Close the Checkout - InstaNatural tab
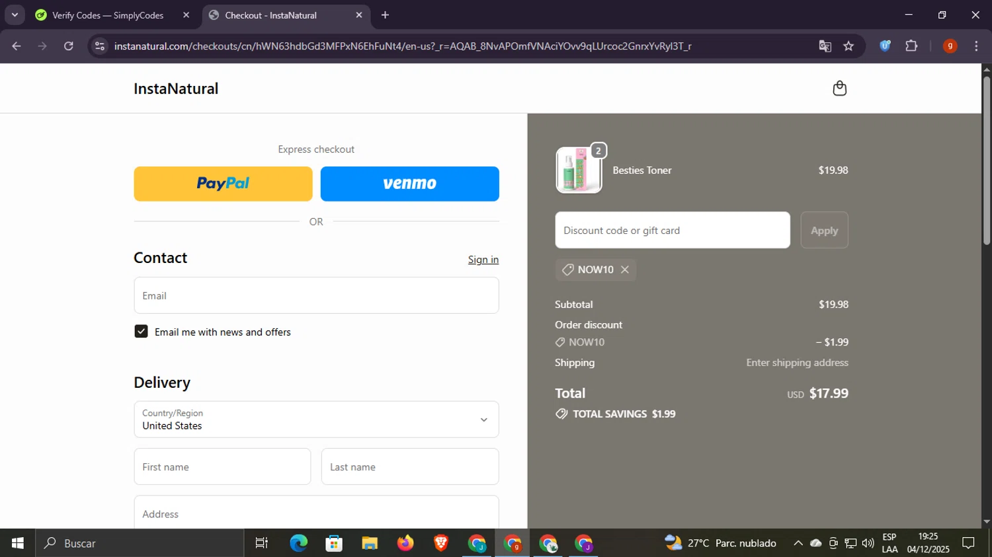Viewport: 992px width, 557px height. point(359,15)
